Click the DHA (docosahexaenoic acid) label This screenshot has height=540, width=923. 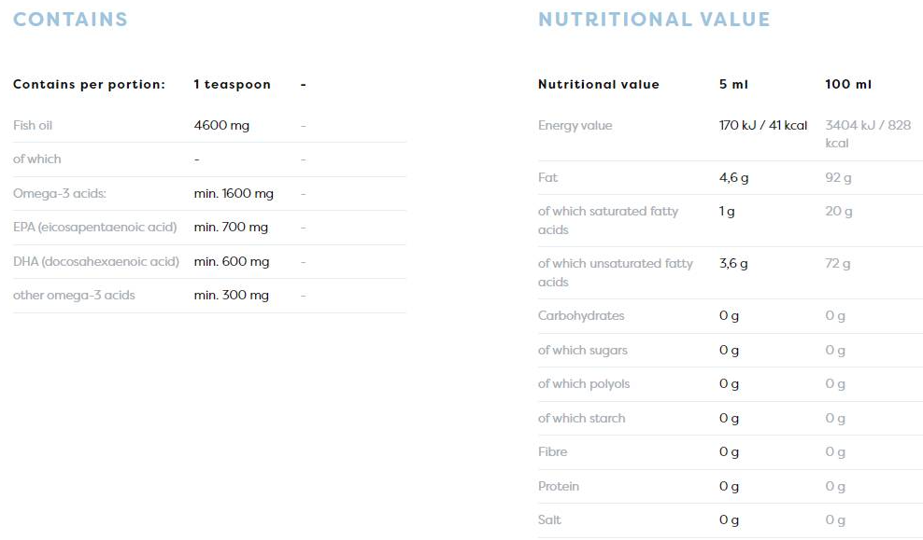coord(95,261)
